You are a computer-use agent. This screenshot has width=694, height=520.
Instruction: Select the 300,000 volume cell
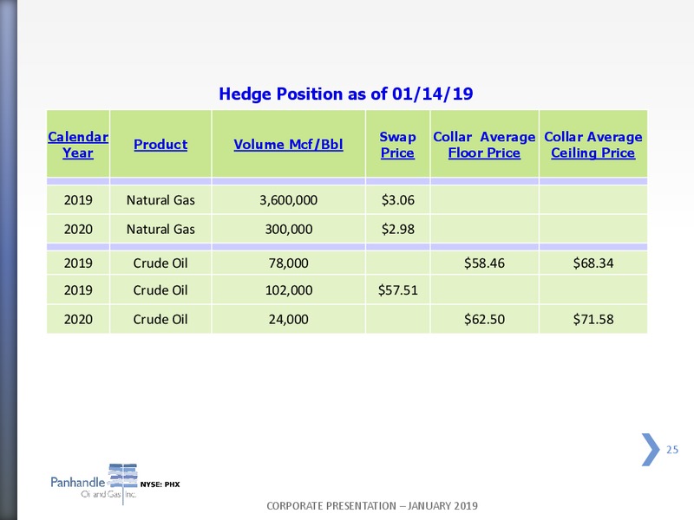coord(289,229)
